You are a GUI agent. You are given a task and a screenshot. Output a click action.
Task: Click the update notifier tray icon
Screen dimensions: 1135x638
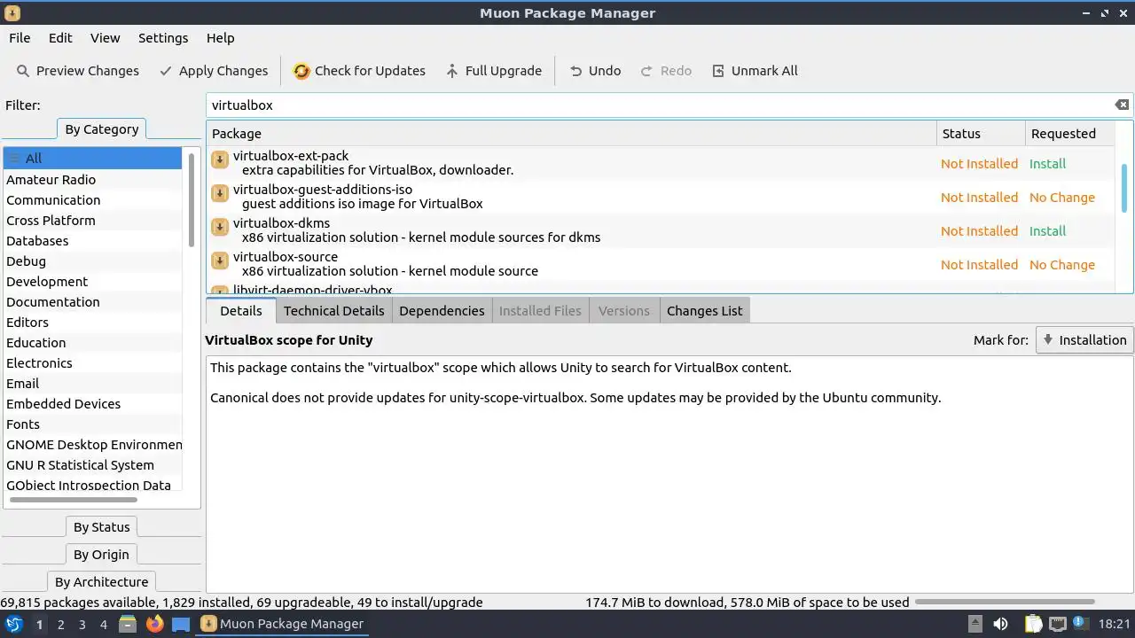tap(1081, 624)
